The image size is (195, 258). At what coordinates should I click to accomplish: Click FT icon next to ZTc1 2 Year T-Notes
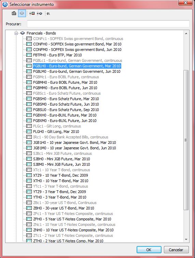[x=29, y=235]
